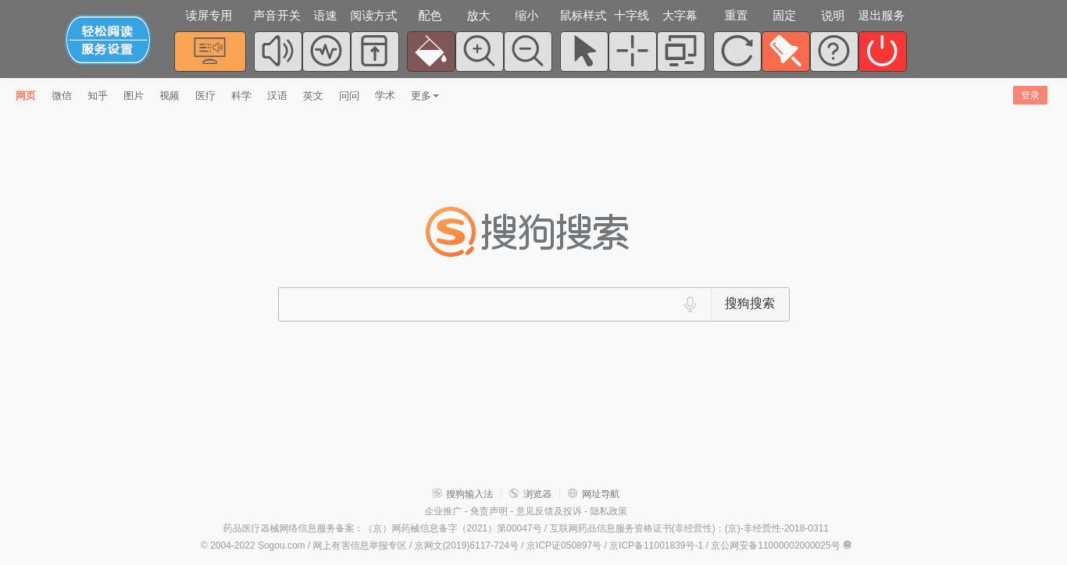The width and height of the screenshot is (1067, 565).
Task: Zoom out with the magnifier minus icon
Action: (528, 52)
